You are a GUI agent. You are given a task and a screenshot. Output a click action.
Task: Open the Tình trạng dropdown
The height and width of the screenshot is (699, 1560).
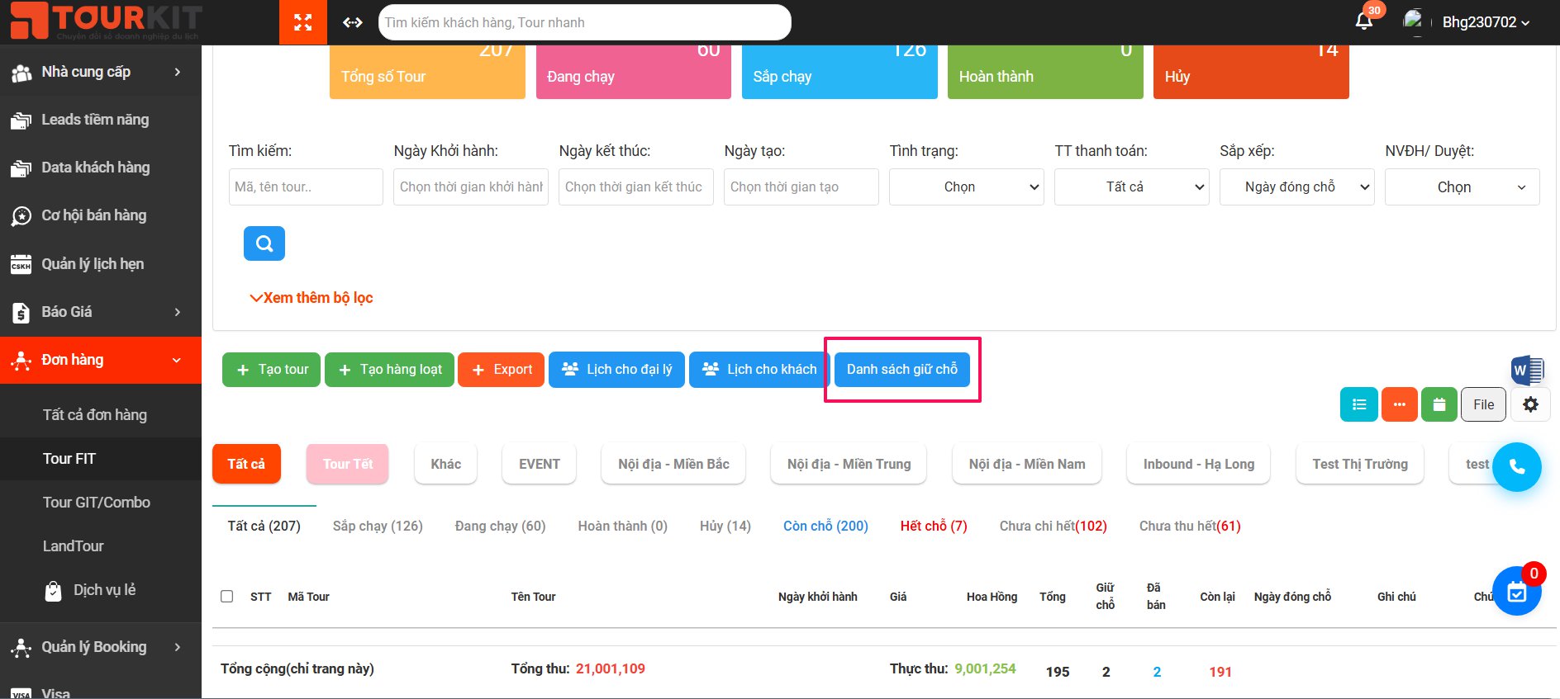tap(967, 187)
